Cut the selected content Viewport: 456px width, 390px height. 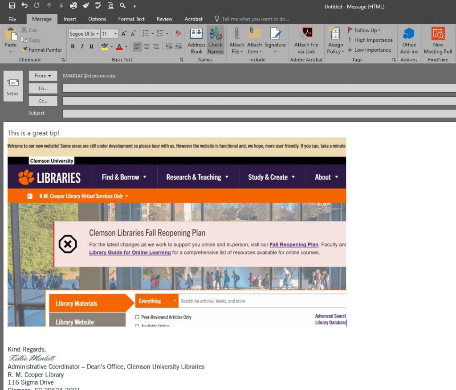[x=29, y=30]
